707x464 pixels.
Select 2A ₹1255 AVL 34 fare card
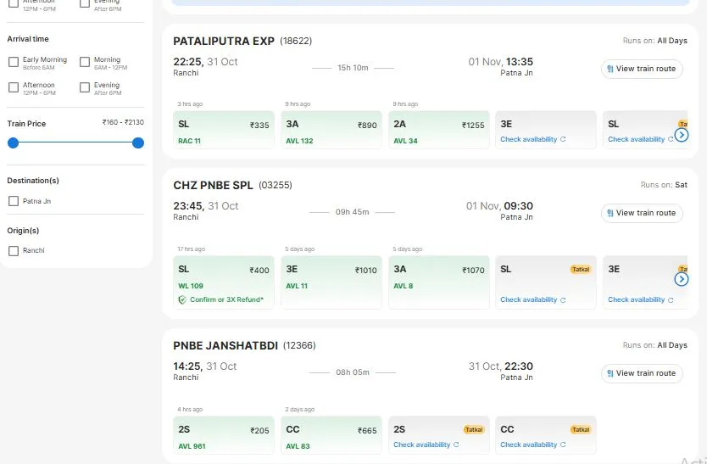pos(439,130)
